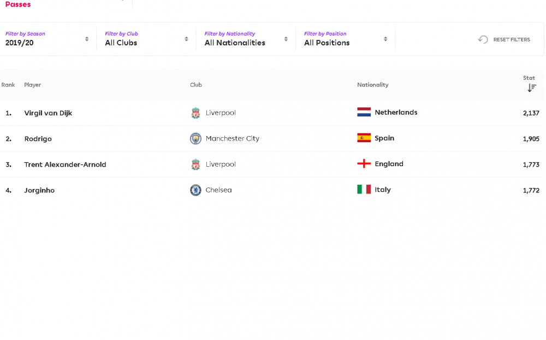Click the Chelsea club crest
This screenshot has width=546, height=340.
coord(195,190)
